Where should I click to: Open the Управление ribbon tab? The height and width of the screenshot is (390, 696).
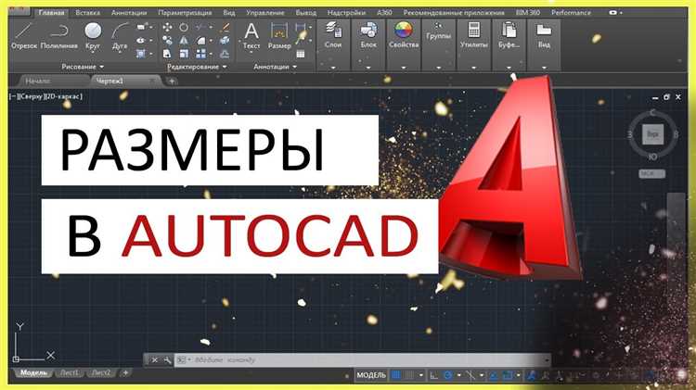pos(265,13)
